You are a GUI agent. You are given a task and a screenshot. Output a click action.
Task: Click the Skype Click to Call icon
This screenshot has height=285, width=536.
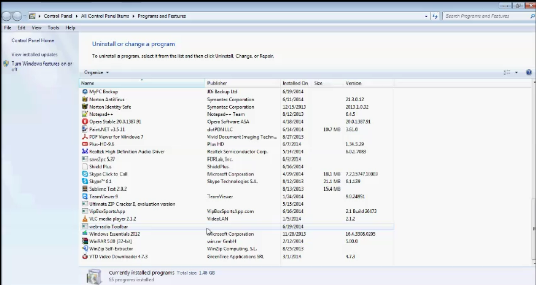click(x=85, y=174)
